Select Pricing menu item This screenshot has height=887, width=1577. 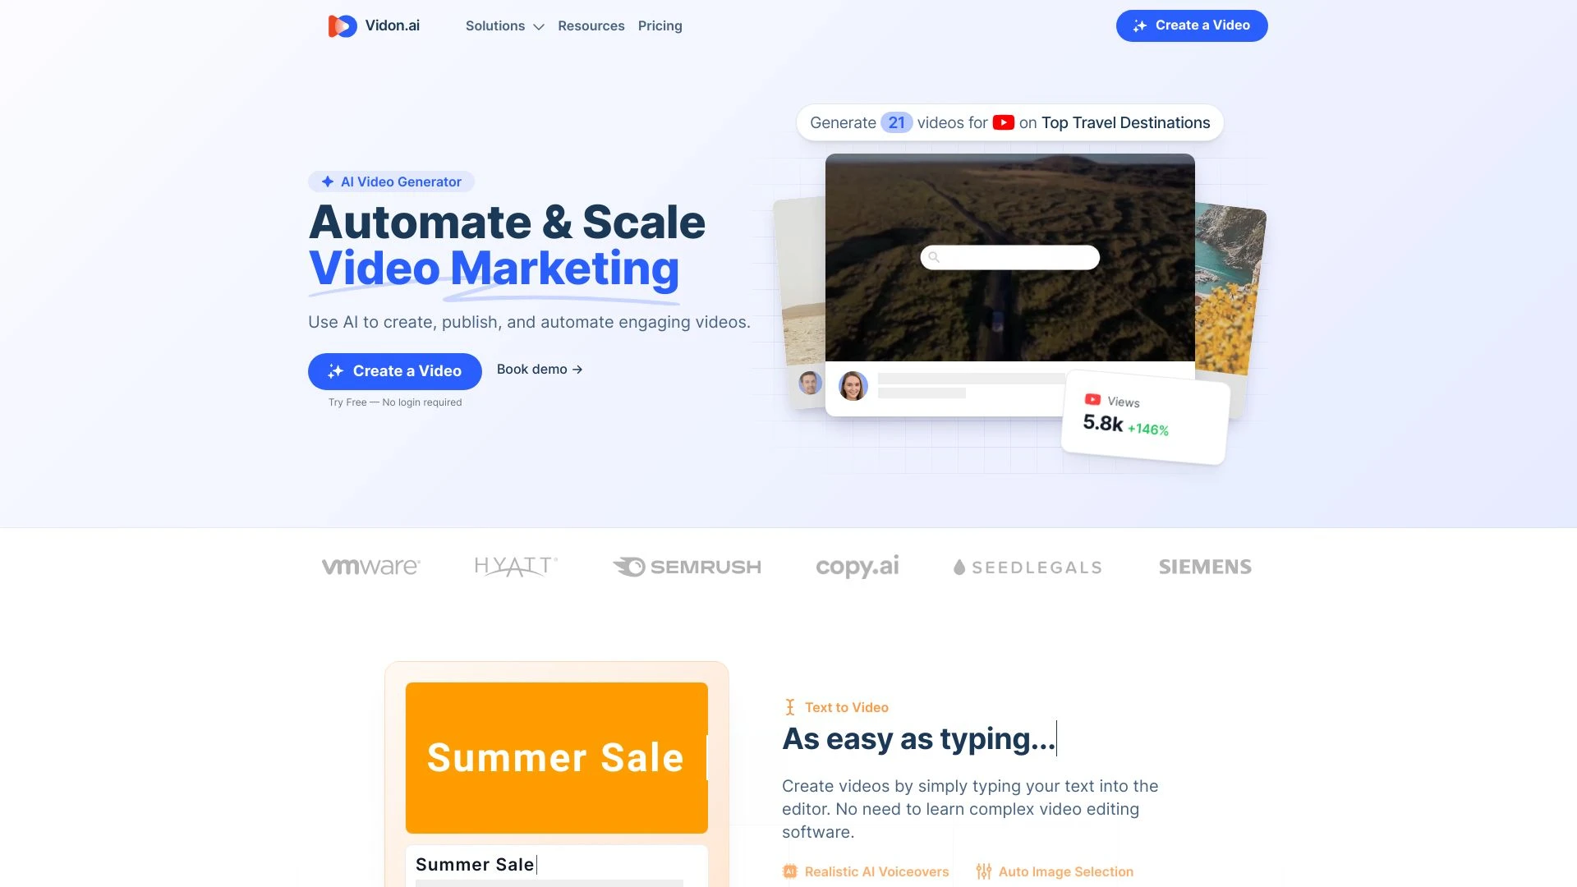click(x=660, y=25)
